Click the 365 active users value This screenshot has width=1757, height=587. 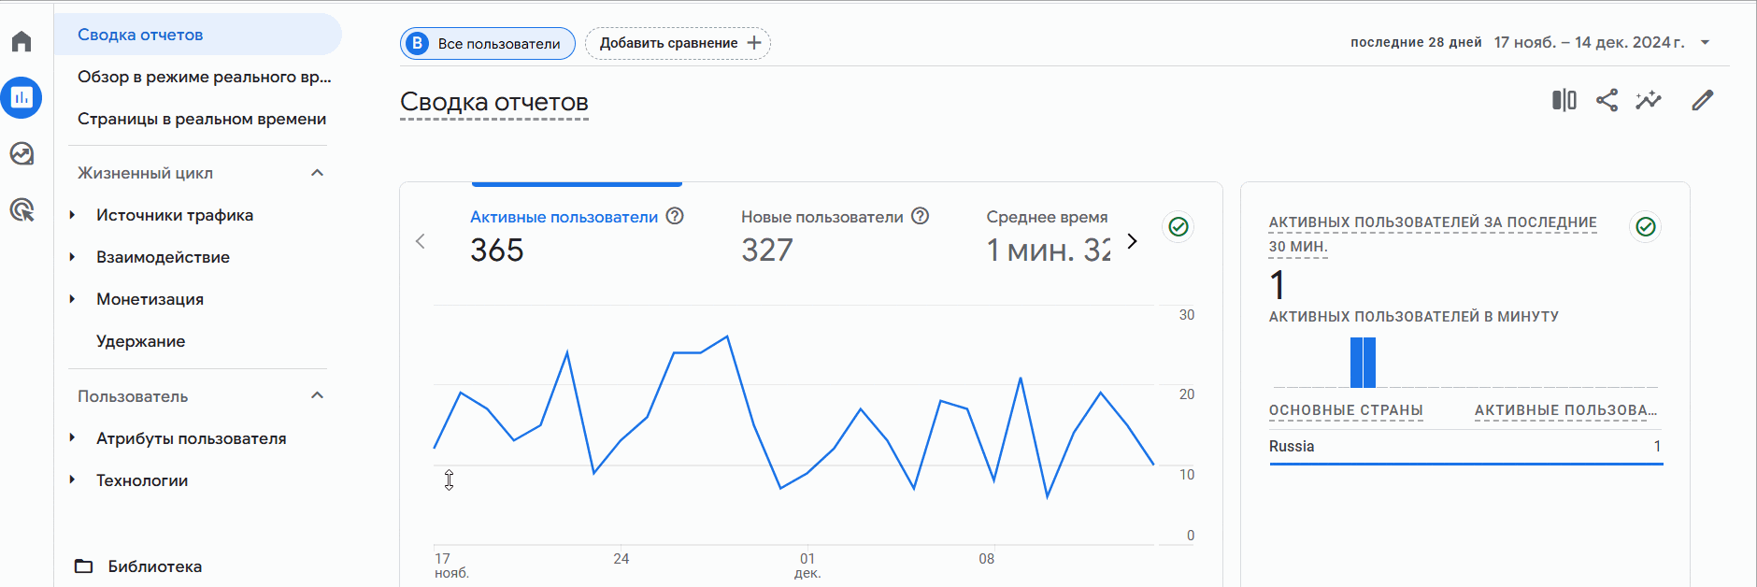496,250
